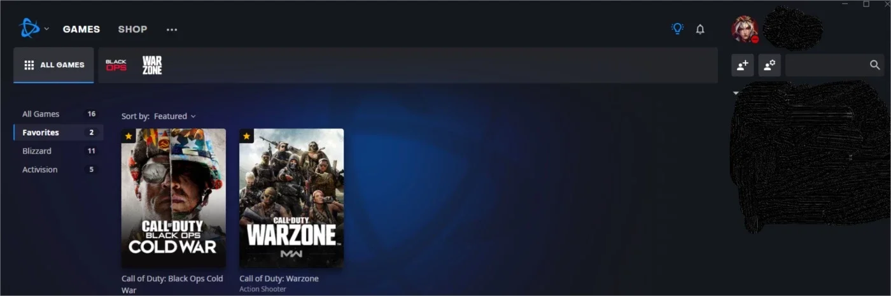Image resolution: width=891 pixels, height=296 pixels.
Task: Collapse the friends list triangle
Action: pos(736,93)
